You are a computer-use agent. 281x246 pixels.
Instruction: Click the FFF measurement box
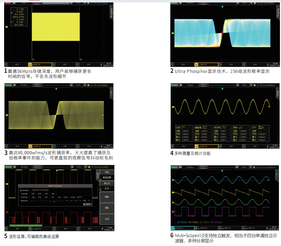click(260, 133)
